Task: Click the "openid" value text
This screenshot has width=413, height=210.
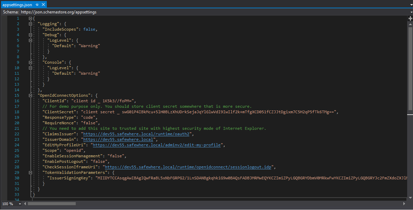Action: point(74,150)
